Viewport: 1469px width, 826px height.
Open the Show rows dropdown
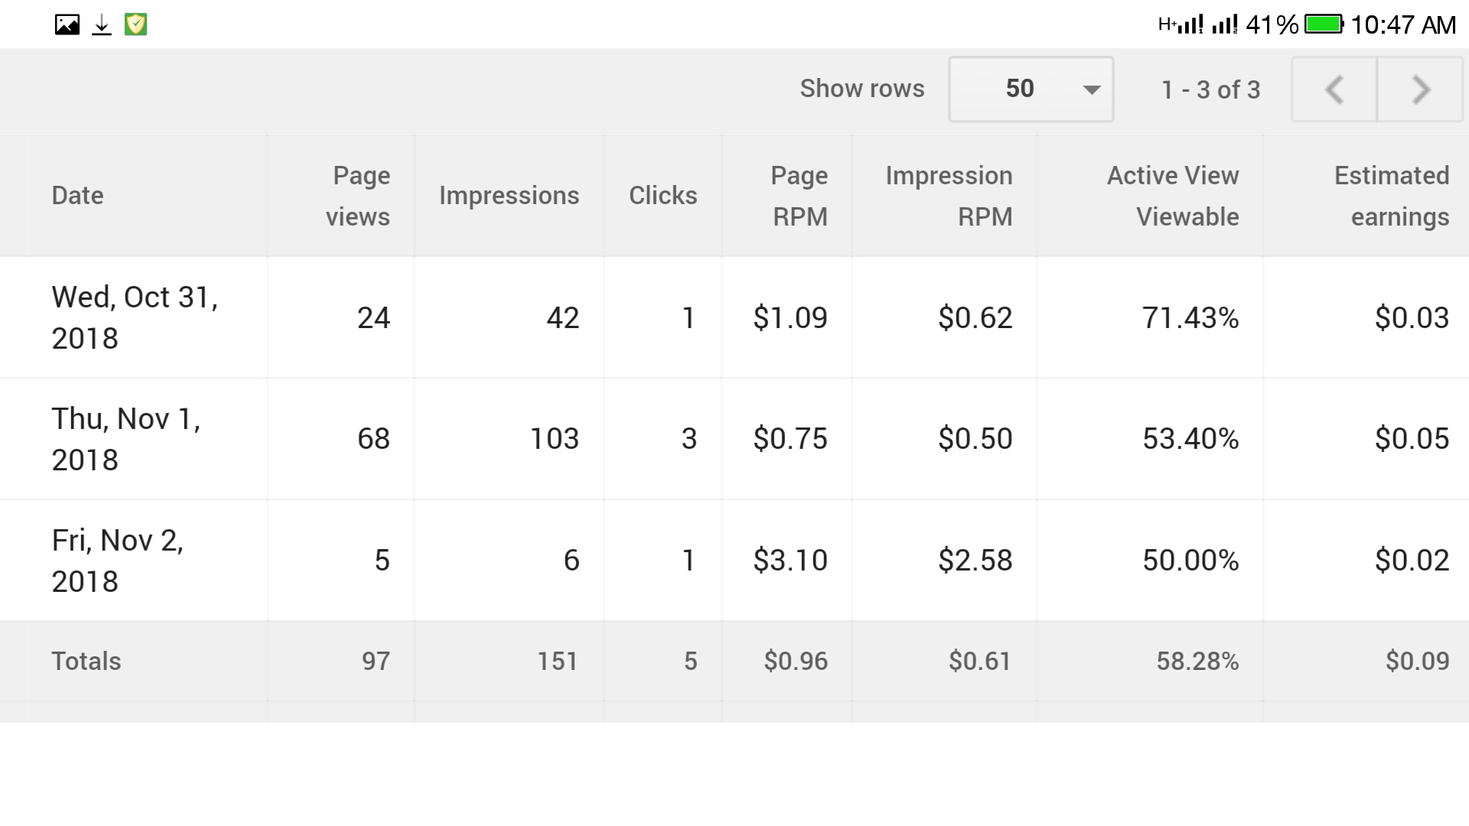(x=1031, y=89)
